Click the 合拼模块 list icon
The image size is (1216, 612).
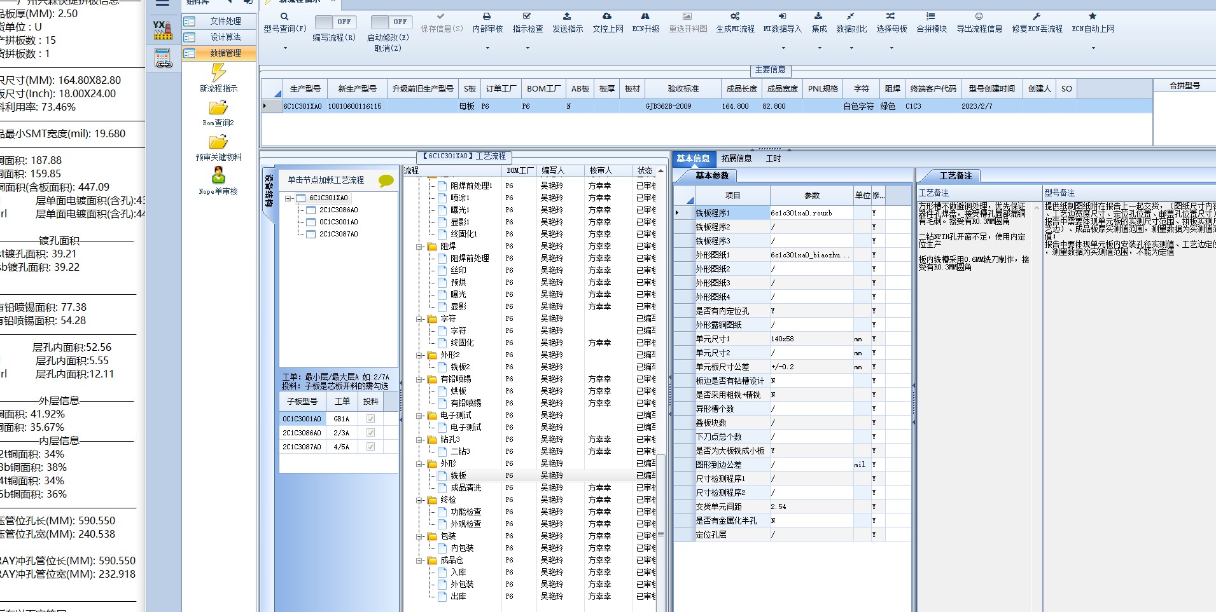tap(931, 17)
